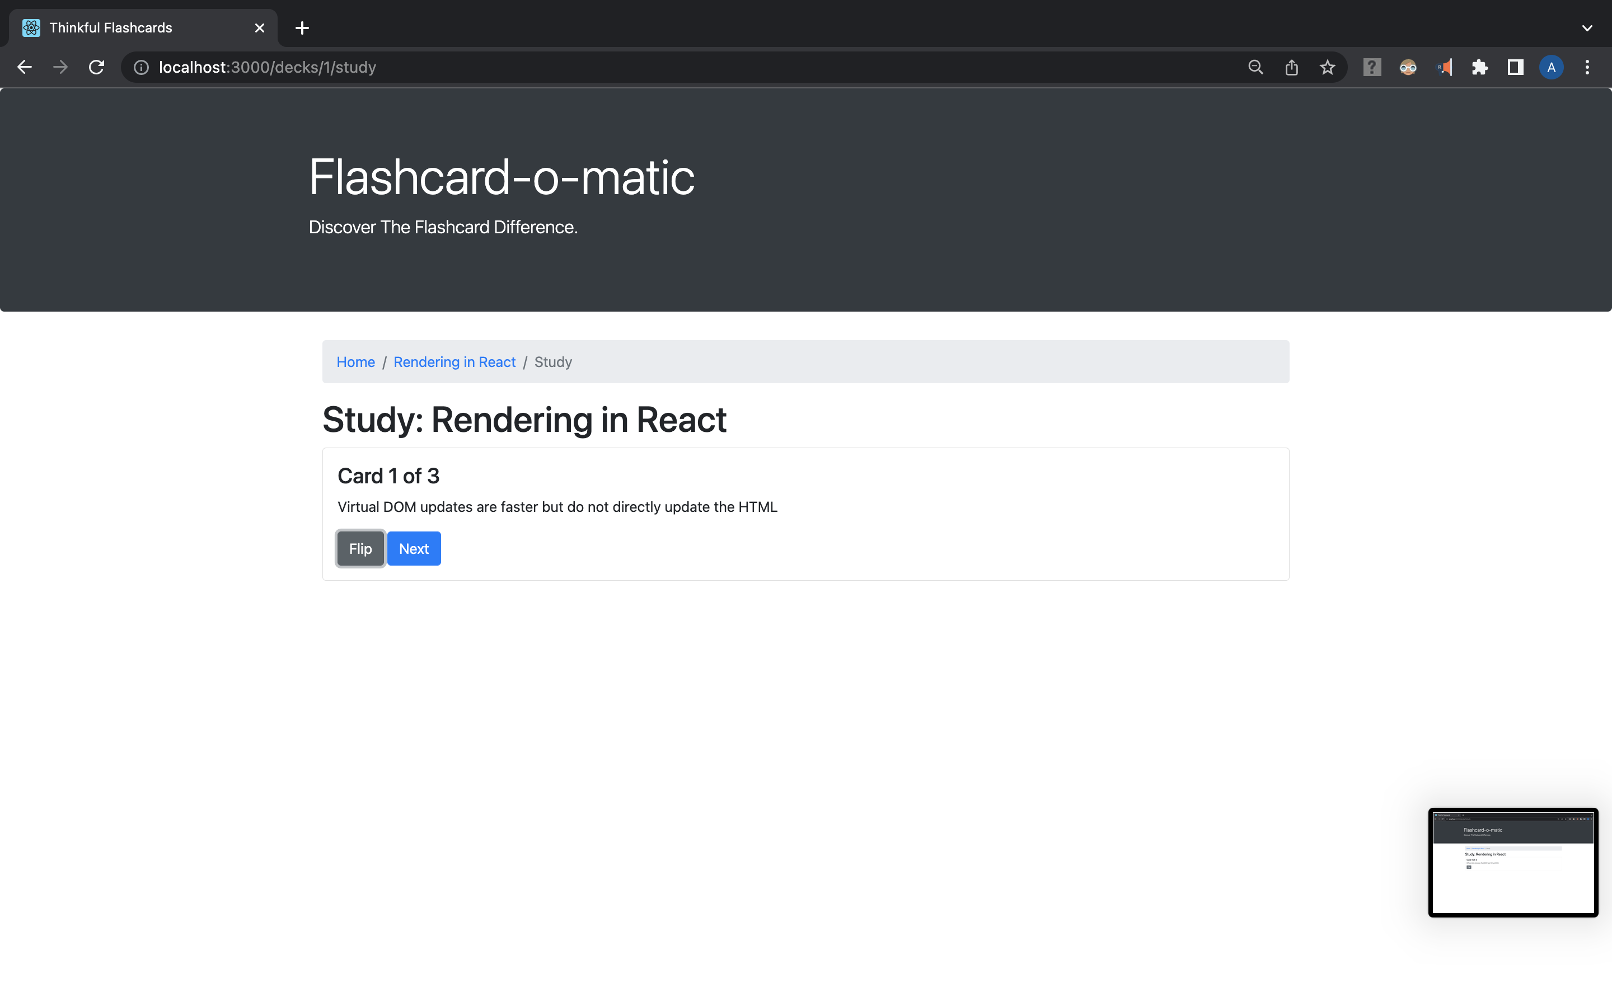Open the share icon in the address bar
The width and height of the screenshot is (1612, 1007).
(x=1291, y=67)
